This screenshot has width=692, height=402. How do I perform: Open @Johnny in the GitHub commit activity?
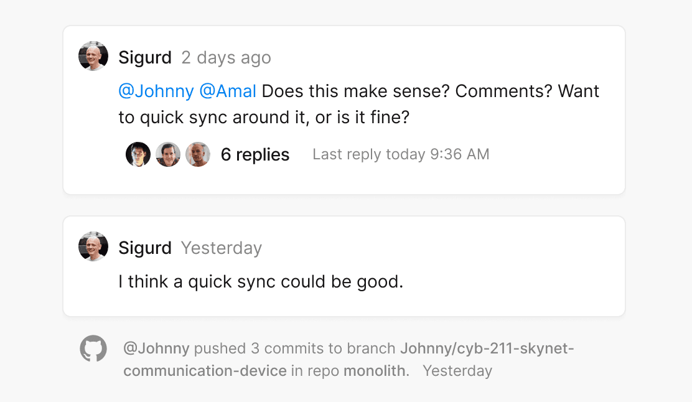click(x=156, y=348)
